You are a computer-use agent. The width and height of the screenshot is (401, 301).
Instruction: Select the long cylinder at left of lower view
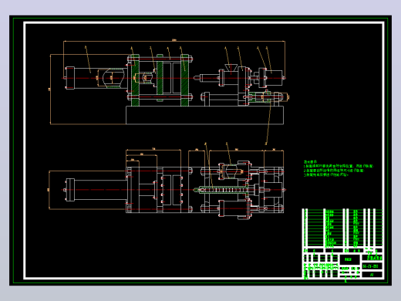pyautogui.click(x=96, y=190)
